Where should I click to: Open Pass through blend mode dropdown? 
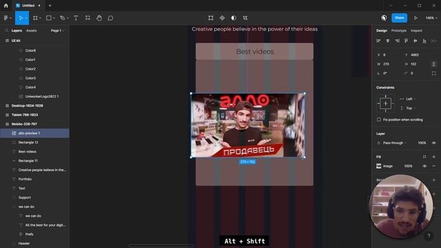point(395,143)
